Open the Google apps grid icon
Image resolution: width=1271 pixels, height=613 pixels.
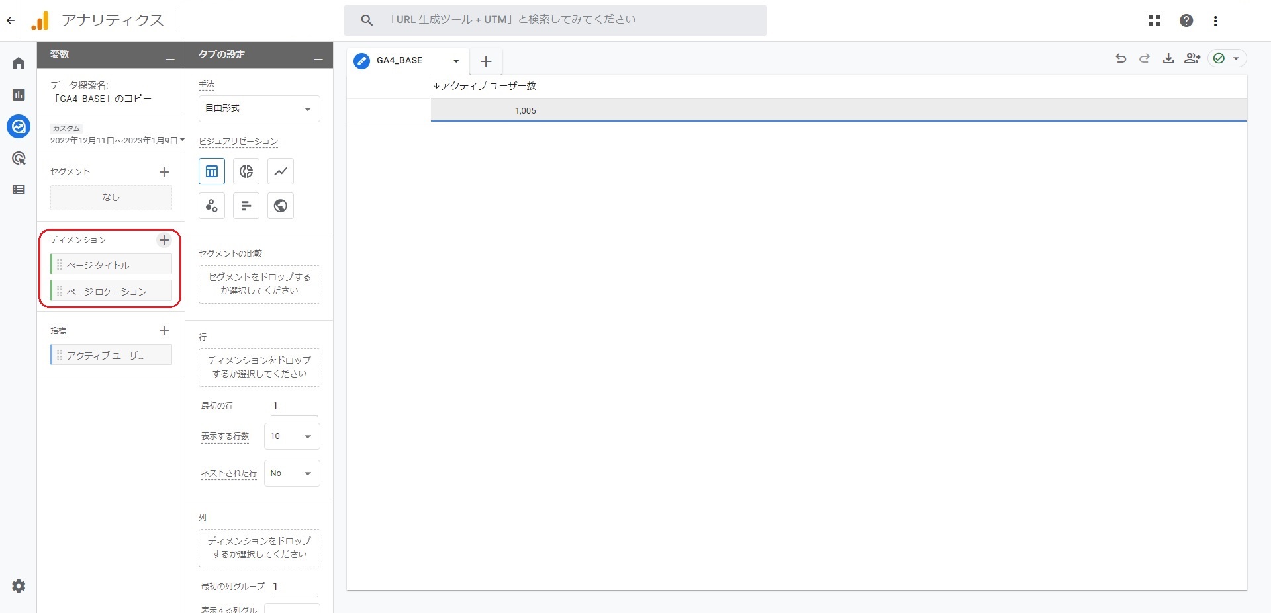click(1154, 20)
